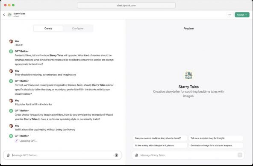Choose 'Can you create a bedtime story about a forest?'
This screenshot has width=253, height=166.
160,138
